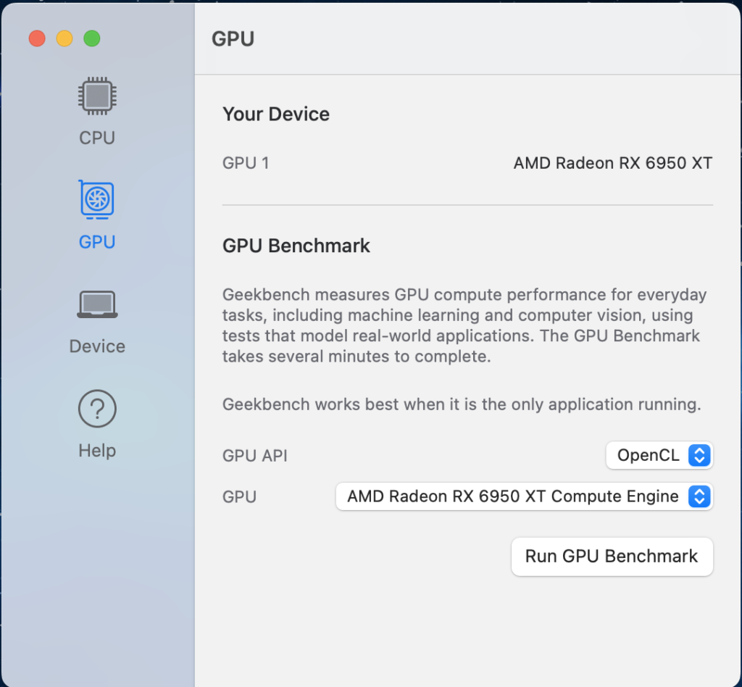742x687 pixels.
Task: Open the CPU benchmark section icon
Action: [x=97, y=96]
